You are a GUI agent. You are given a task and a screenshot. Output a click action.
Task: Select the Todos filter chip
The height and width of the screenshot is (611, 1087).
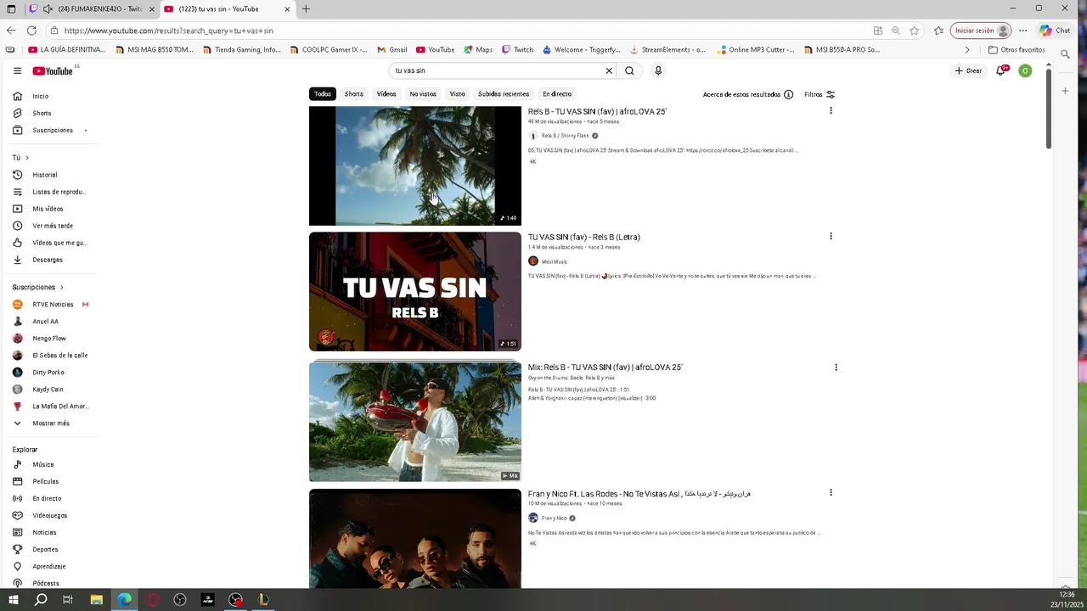(x=322, y=94)
